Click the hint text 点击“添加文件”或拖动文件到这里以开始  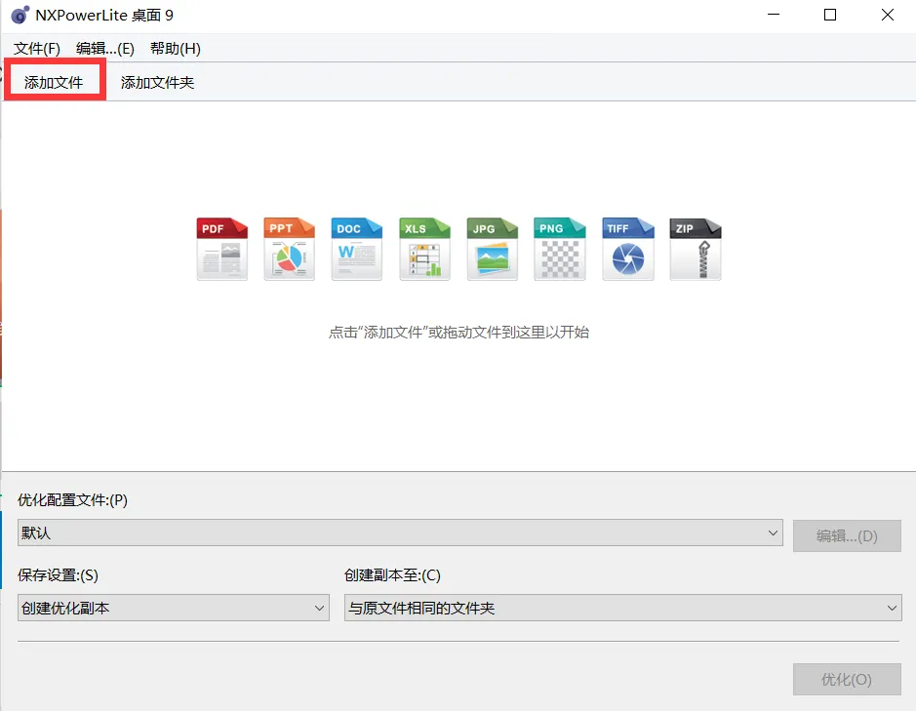point(458,333)
